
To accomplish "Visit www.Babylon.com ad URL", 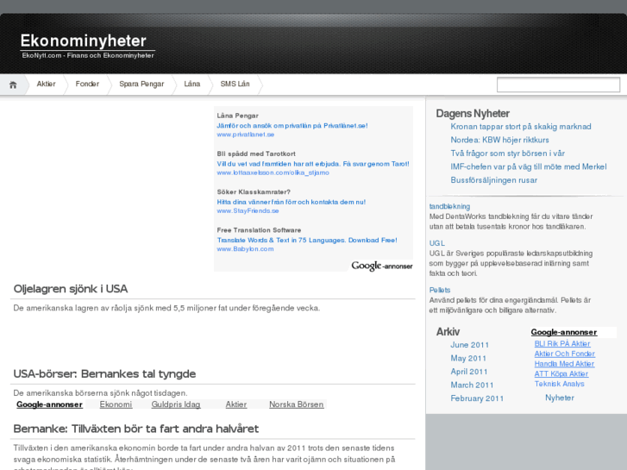I will (x=245, y=249).
